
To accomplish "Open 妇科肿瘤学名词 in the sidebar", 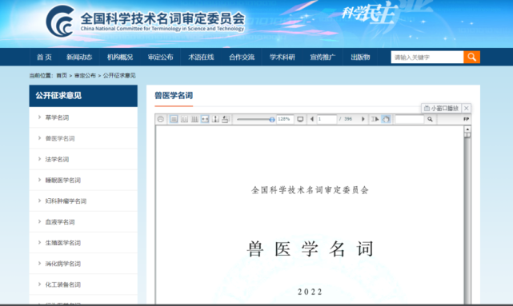I will tap(66, 201).
